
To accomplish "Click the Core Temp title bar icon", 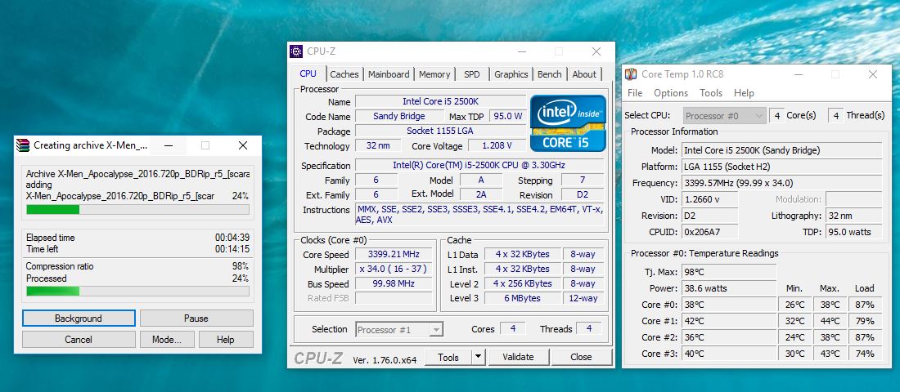I will click(631, 74).
